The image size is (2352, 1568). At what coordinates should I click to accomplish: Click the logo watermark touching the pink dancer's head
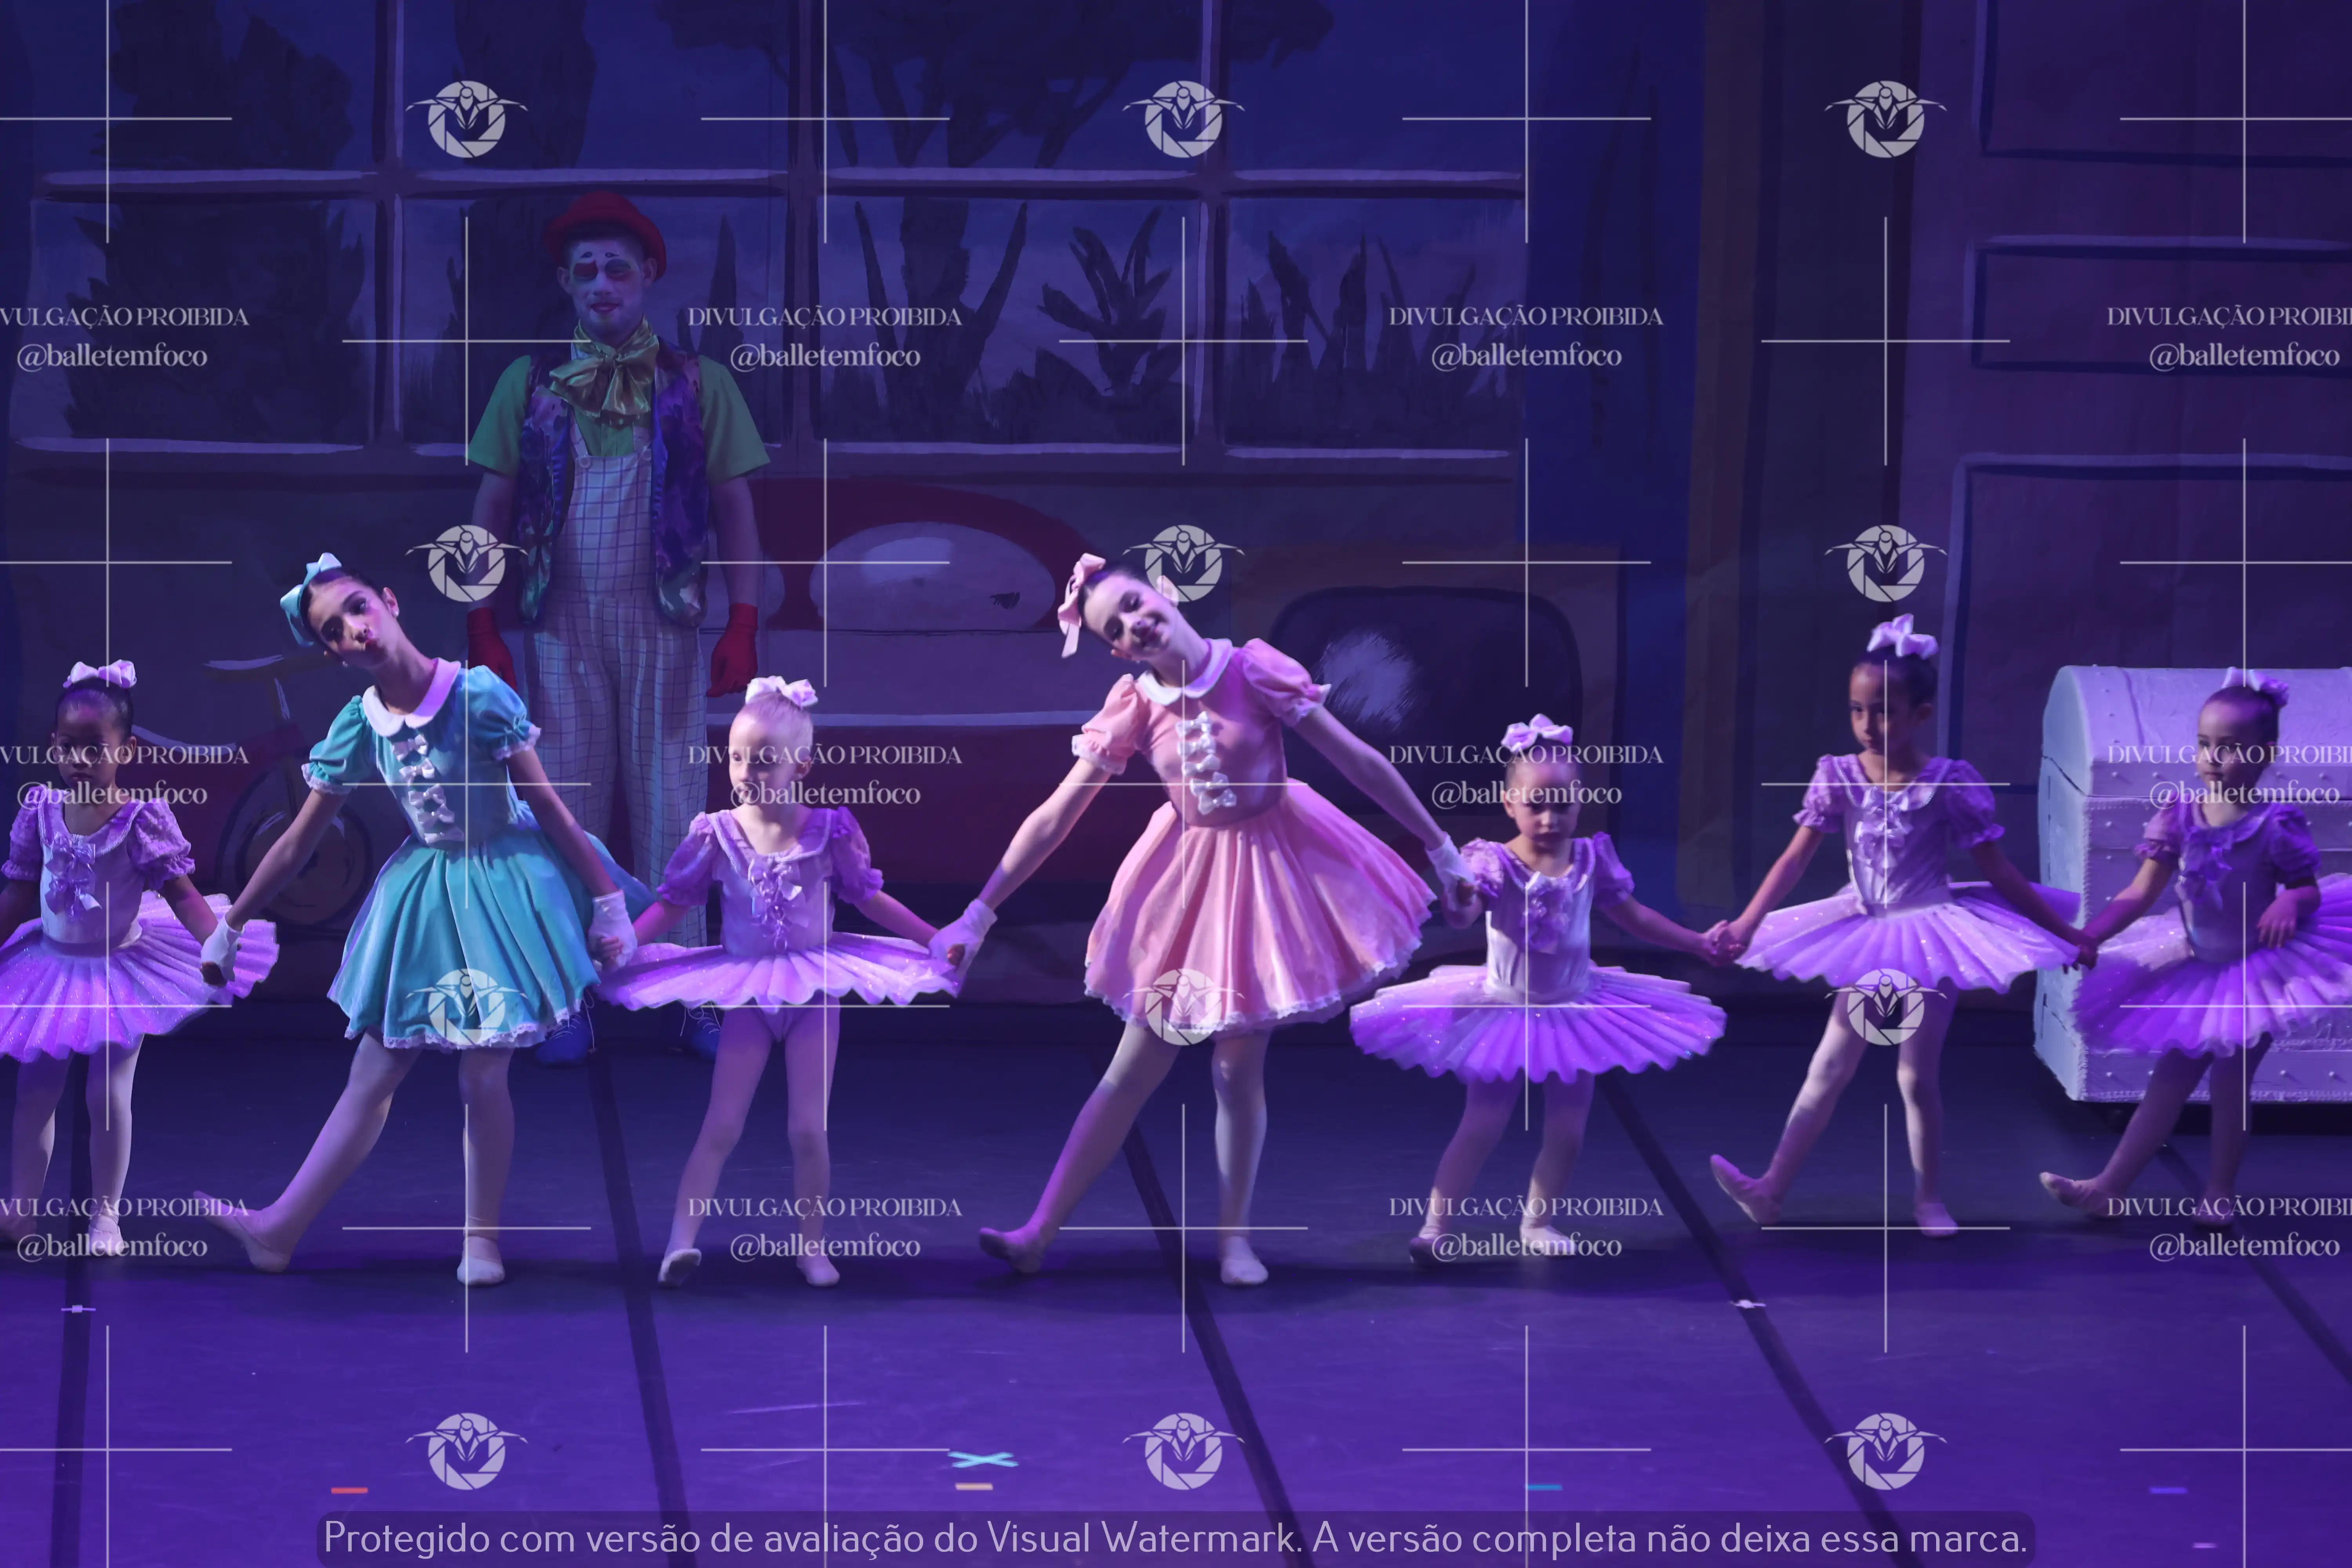[1183, 563]
